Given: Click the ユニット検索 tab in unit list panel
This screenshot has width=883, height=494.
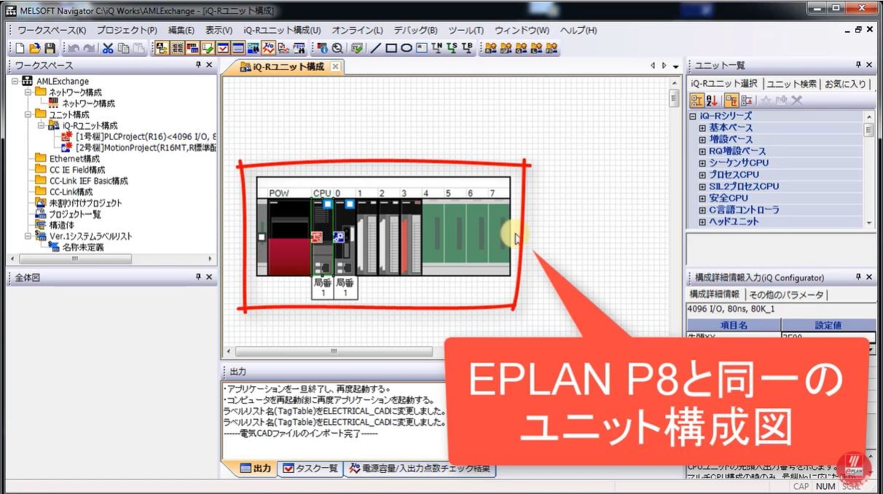Looking at the screenshot, I should click(792, 82).
